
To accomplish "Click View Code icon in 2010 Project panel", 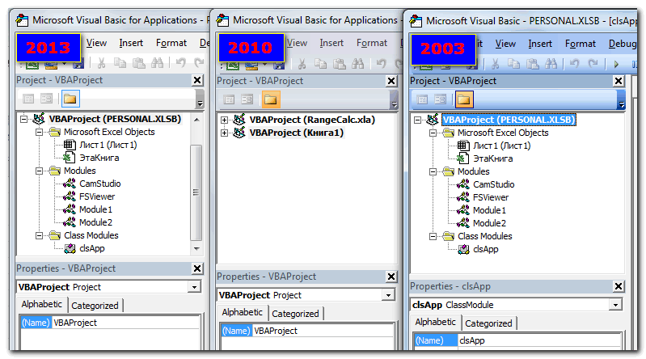I will pyautogui.click(x=229, y=99).
